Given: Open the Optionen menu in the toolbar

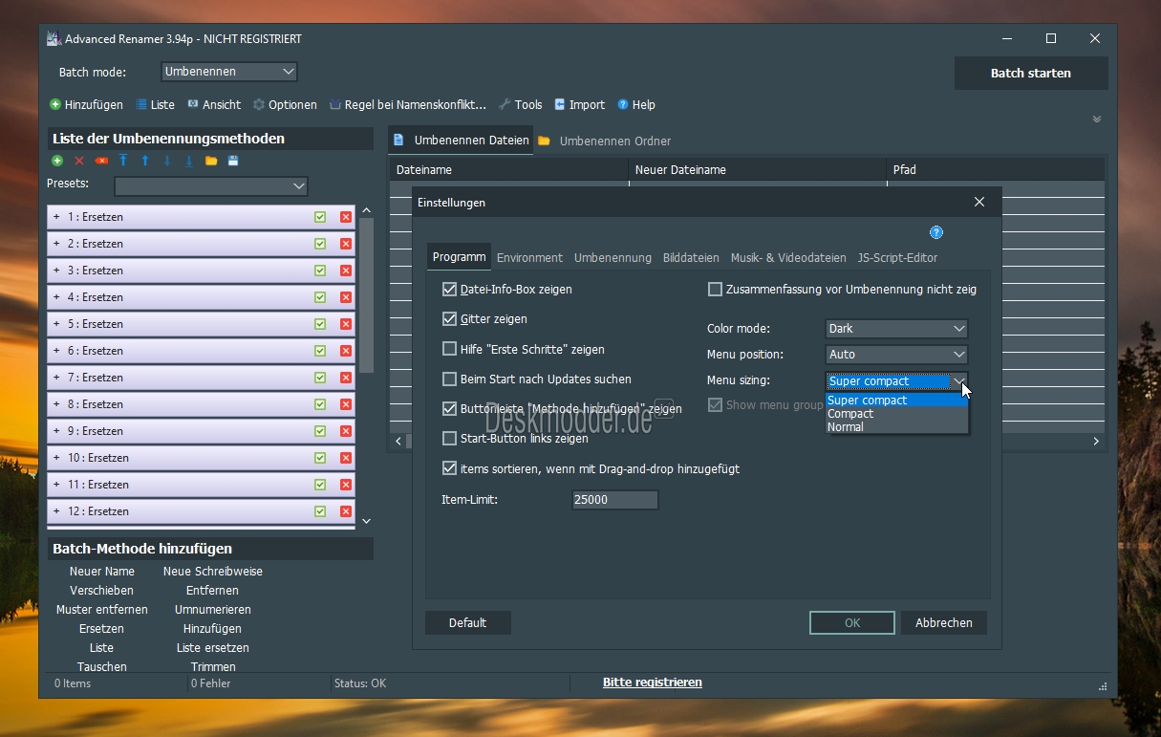Looking at the screenshot, I should click(285, 104).
